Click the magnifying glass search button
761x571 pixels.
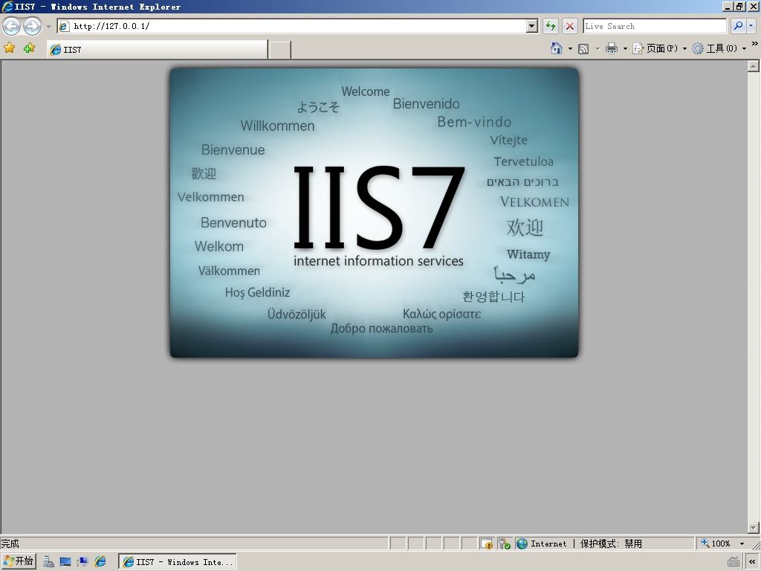pyautogui.click(x=738, y=26)
